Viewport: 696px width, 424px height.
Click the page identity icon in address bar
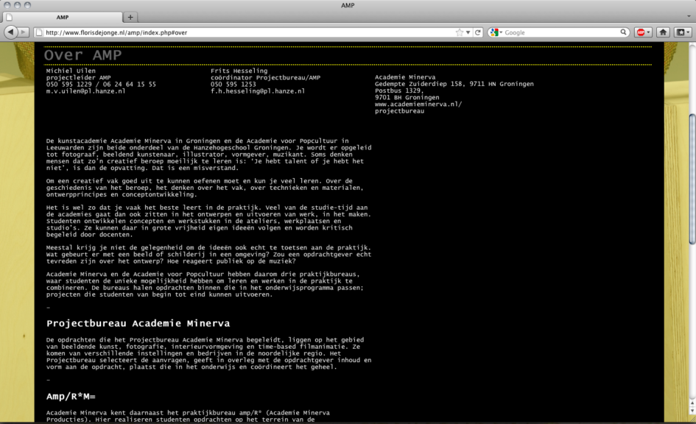[39, 32]
